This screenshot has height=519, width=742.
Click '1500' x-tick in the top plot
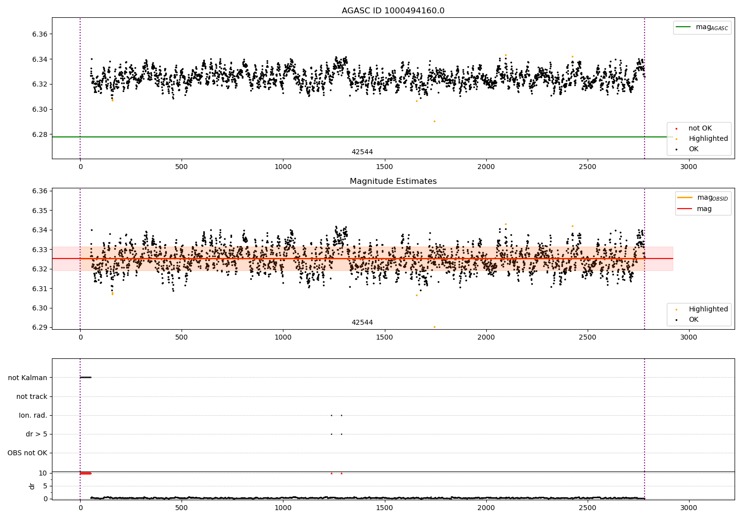(x=384, y=167)
